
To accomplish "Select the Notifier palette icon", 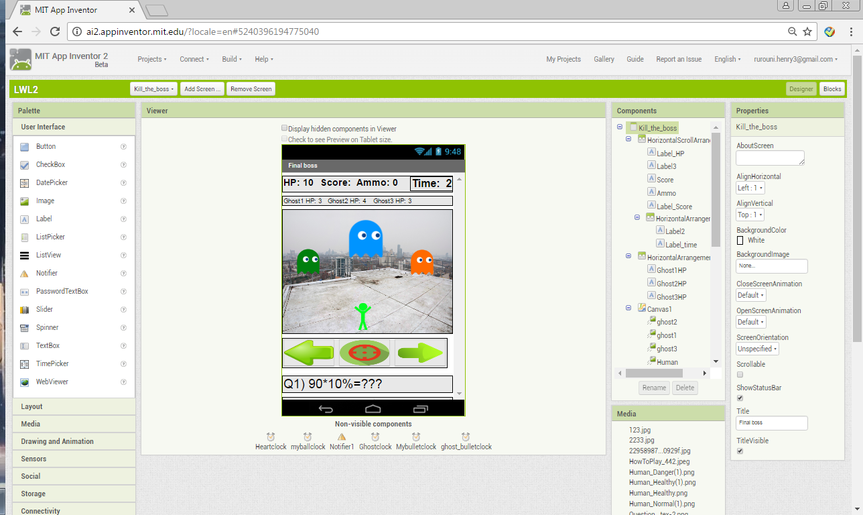I will [x=25, y=274].
